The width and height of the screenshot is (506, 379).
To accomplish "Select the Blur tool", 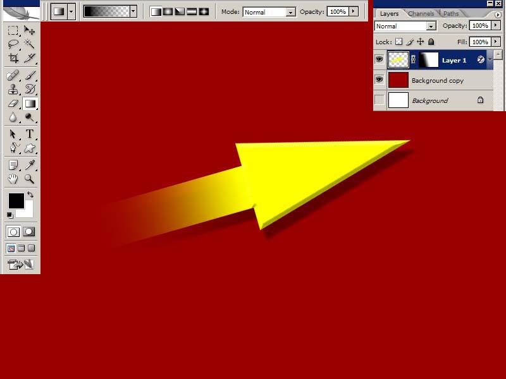I will click(13, 117).
